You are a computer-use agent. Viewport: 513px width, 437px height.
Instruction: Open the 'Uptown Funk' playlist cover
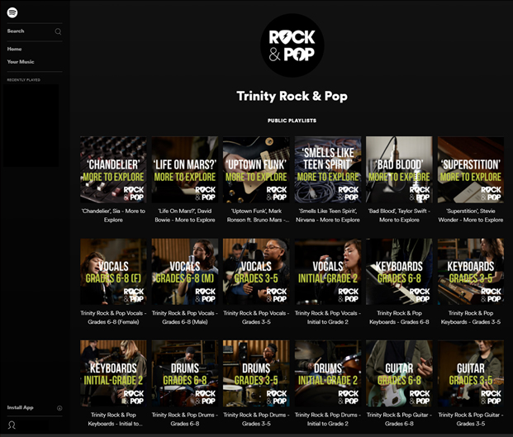point(256,170)
